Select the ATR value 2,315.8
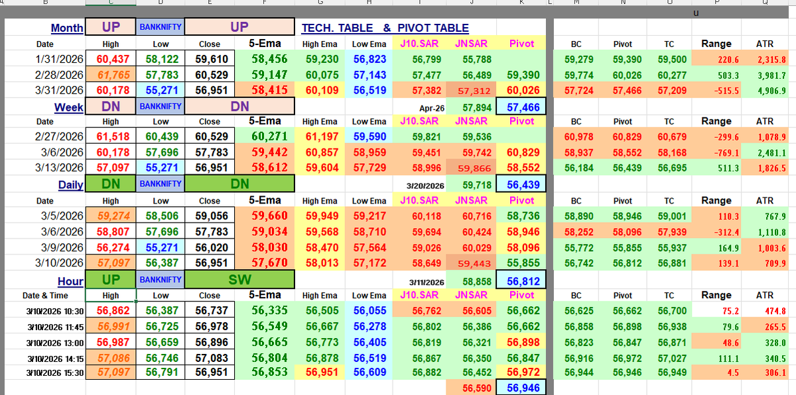Viewport: 796px width, 395px height. pos(765,59)
